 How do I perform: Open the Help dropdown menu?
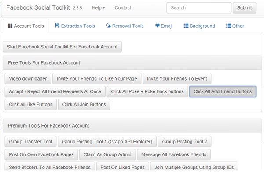(98, 8)
